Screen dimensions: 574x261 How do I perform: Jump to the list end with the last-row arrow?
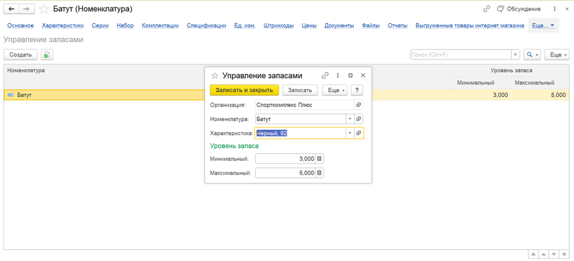565,254
